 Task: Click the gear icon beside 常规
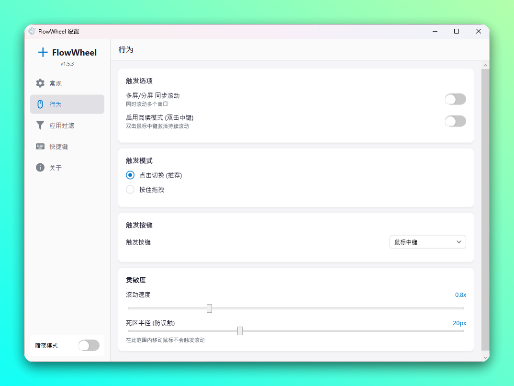point(40,83)
